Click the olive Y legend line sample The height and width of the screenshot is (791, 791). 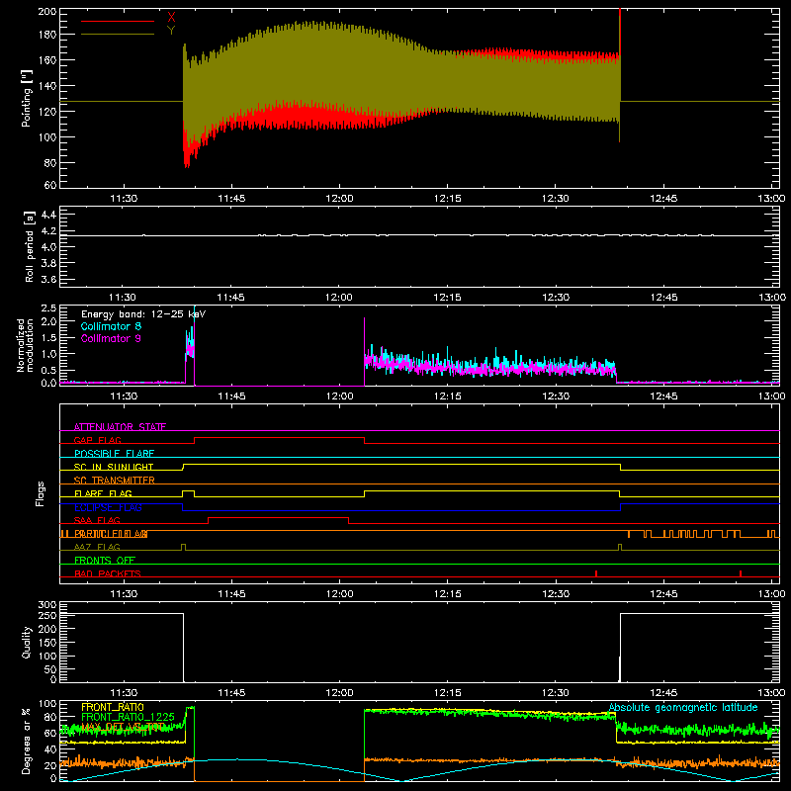point(118,34)
